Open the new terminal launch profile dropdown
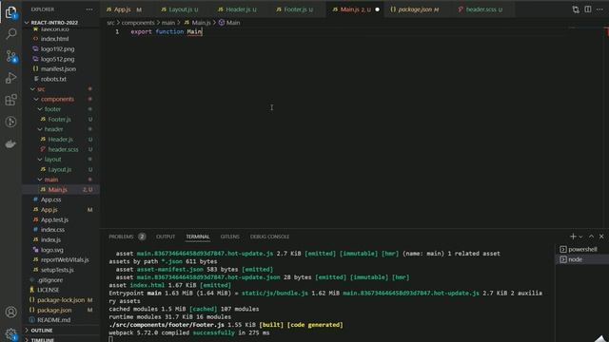This screenshot has width=609, height=342. [x=580, y=237]
